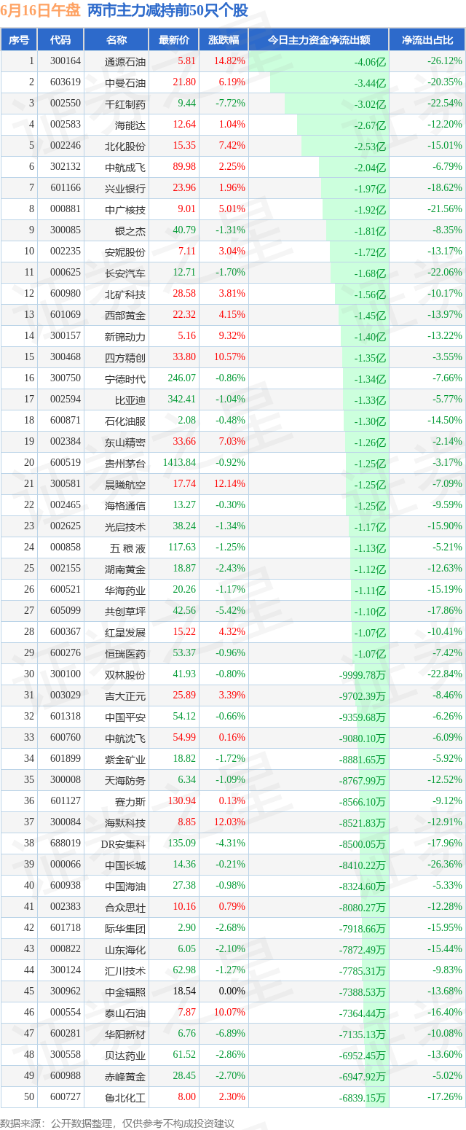This screenshot has width=466, height=1130.
Task: Click the 数据来源 disclaimer footer text
Action: (117, 1123)
